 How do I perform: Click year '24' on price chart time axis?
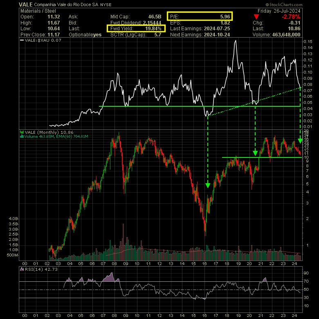click(x=294, y=264)
